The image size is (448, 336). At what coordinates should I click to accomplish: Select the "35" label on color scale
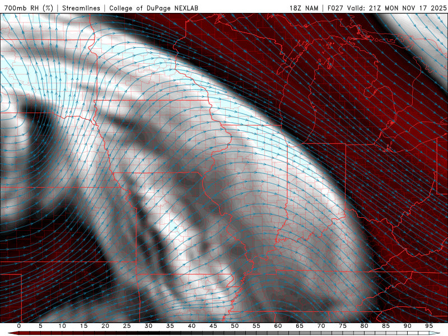170,326
